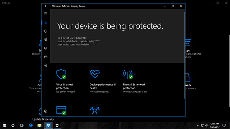Click the large Firewall antenna tile icon
230x129 pixels.
[x=128, y=74]
